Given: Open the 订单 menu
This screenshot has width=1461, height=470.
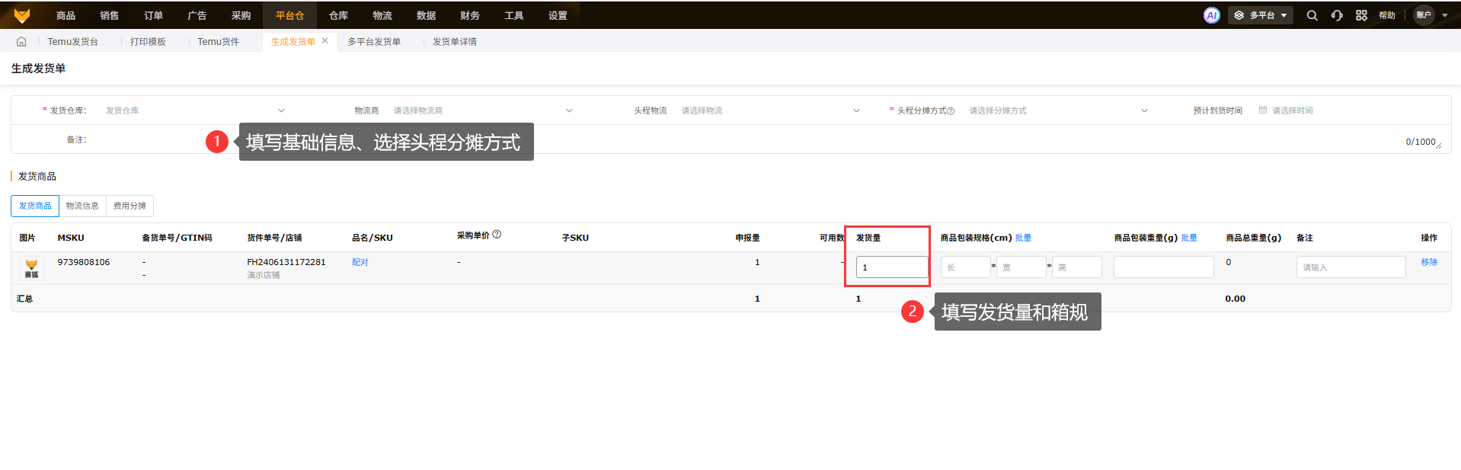Looking at the screenshot, I should (x=153, y=15).
